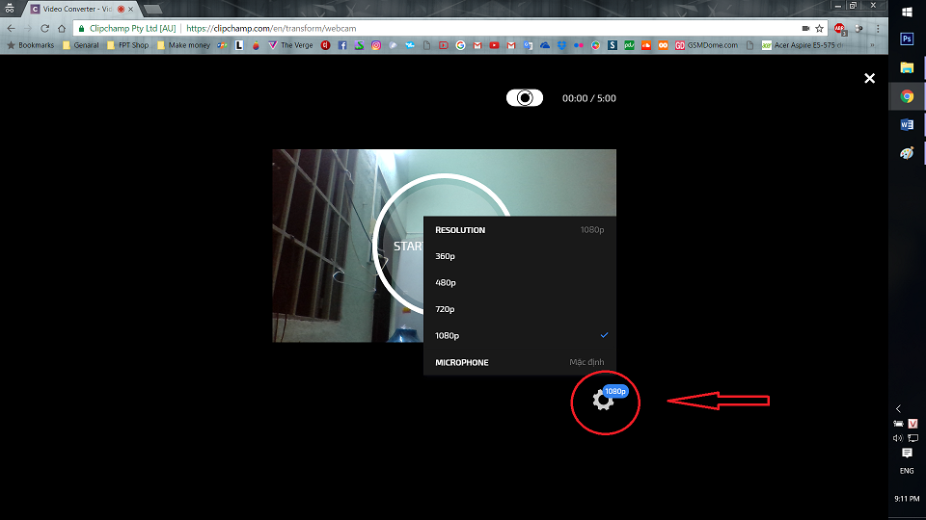Click the address bar URL
926x520 pixels.
(x=271, y=28)
